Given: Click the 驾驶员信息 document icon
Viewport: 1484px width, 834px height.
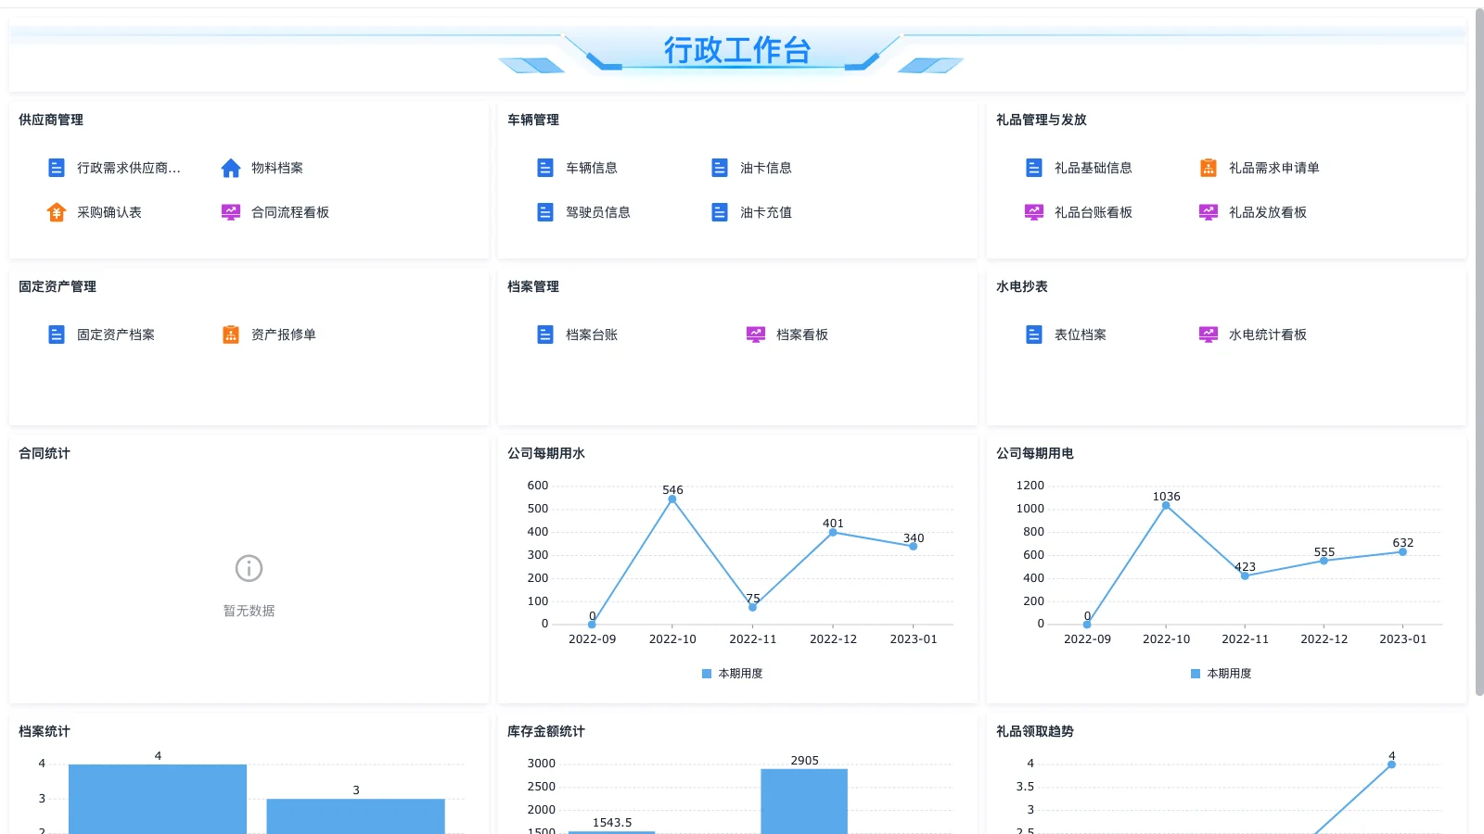Looking at the screenshot, I should pos(545,212).
